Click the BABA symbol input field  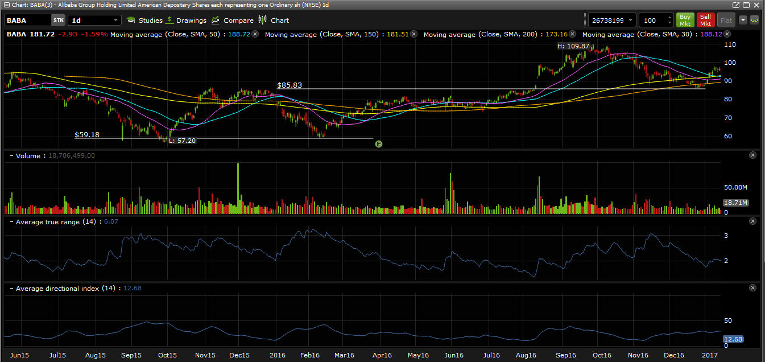click(27, 20)
